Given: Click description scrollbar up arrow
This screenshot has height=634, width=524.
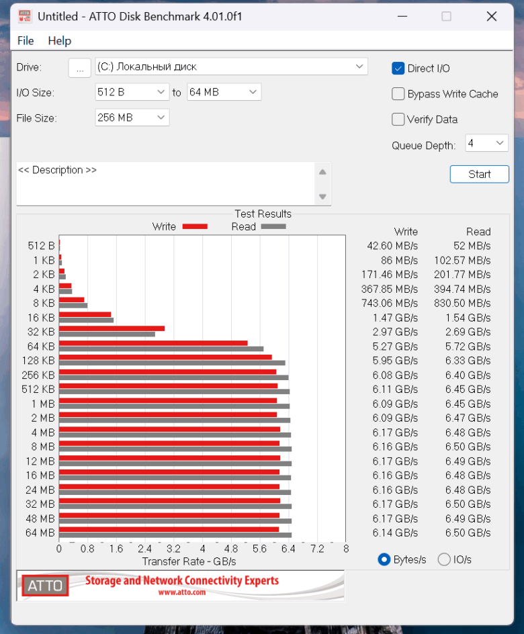Looking at the screenshot, I should pos(322,172).
